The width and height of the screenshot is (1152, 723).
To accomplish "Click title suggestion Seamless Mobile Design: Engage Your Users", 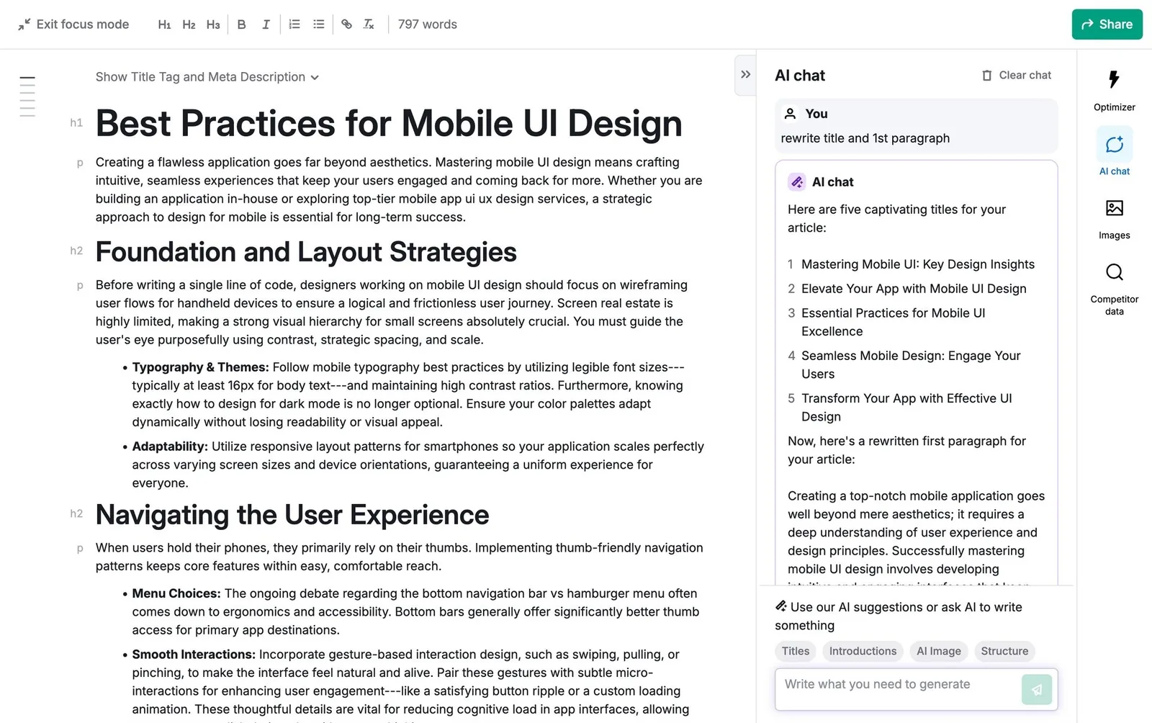I will tap(911, 364).
